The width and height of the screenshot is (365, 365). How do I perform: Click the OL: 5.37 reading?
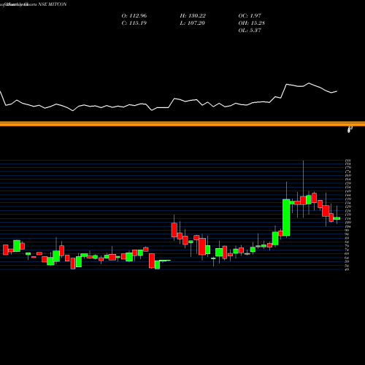pyautogui.click(x=250, y=31)
